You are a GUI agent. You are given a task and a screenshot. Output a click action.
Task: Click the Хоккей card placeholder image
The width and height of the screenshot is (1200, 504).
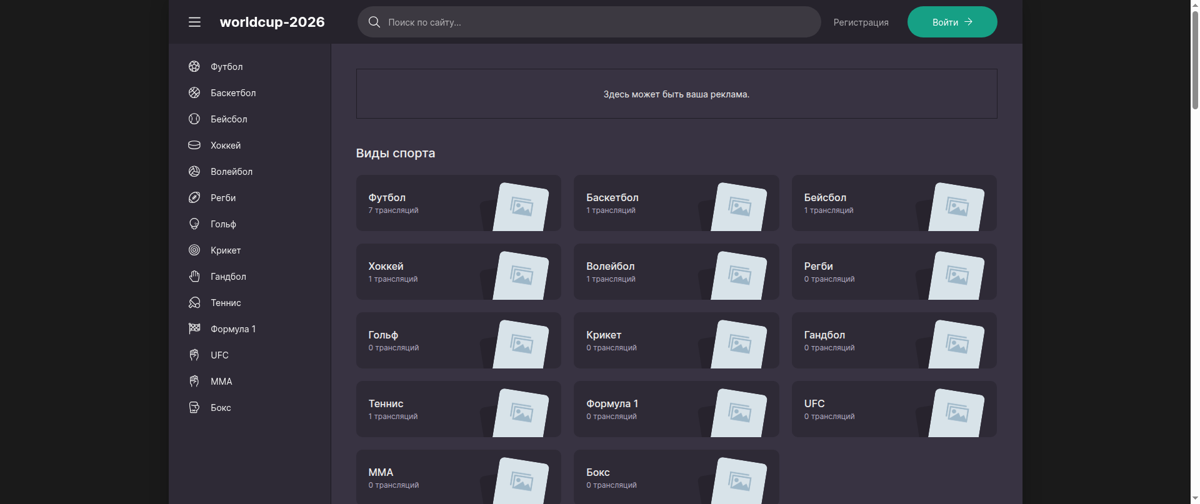coord(521,275)
